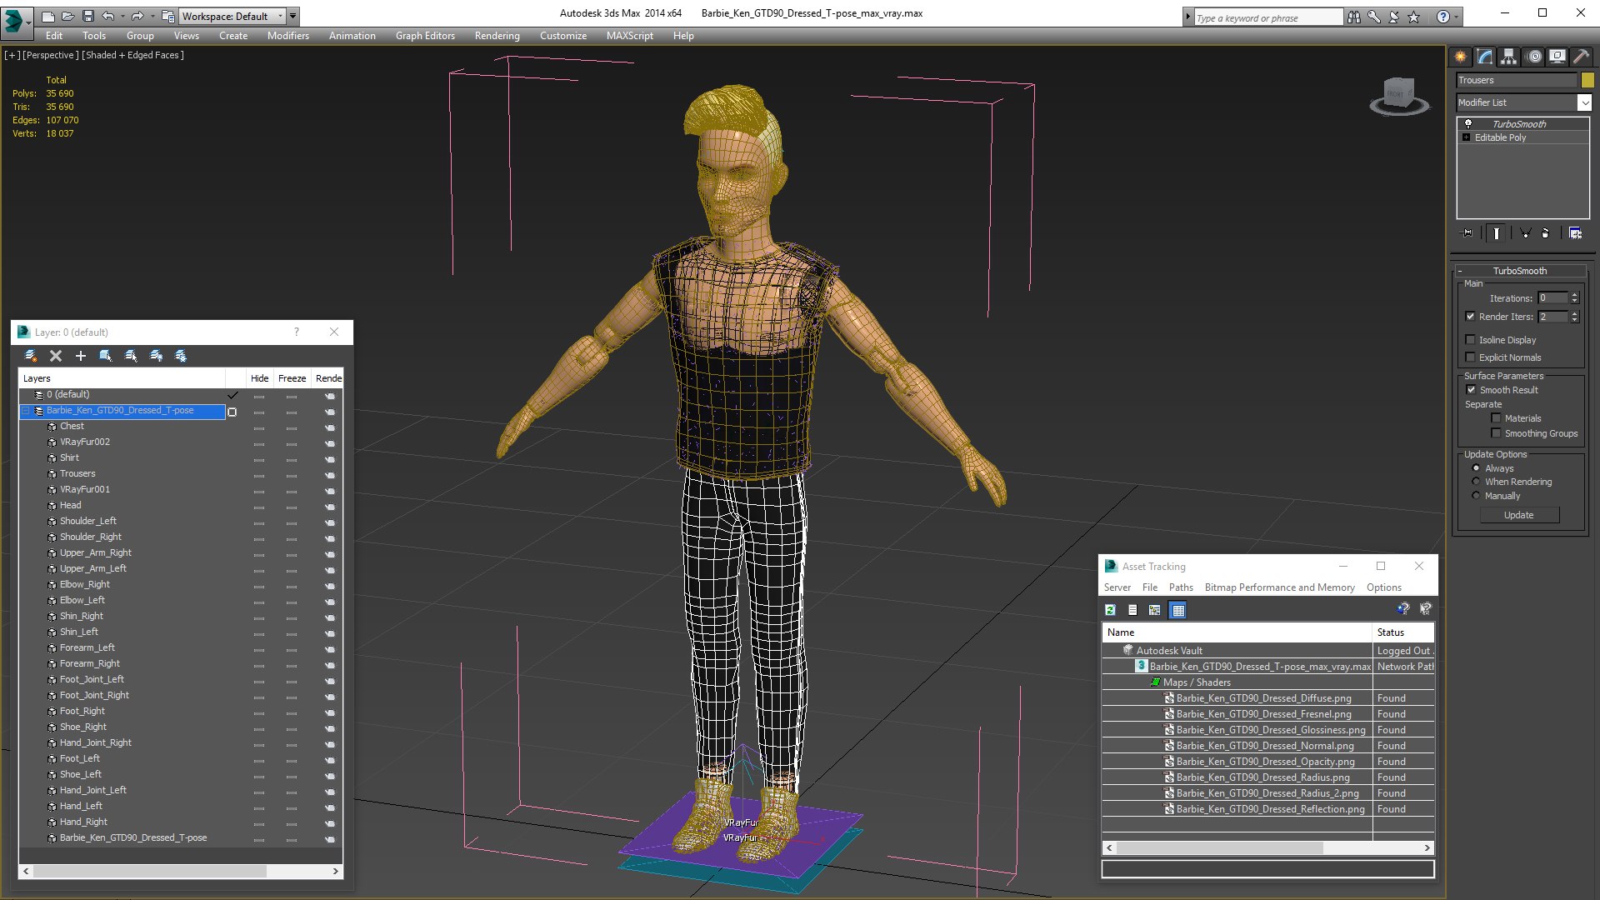Click Open File folder icon
The image size is (1600, 900).
pyautogui.click(x=67, y=16)
